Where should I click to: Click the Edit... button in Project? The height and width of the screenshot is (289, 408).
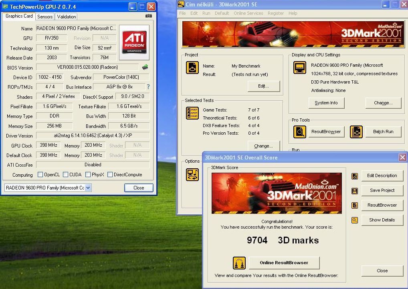tap(264, 86)
